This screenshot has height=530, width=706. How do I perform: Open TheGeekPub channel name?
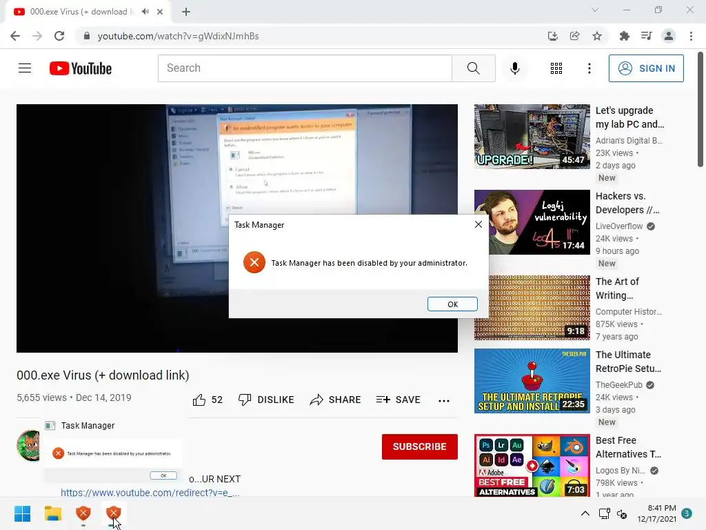618,385
